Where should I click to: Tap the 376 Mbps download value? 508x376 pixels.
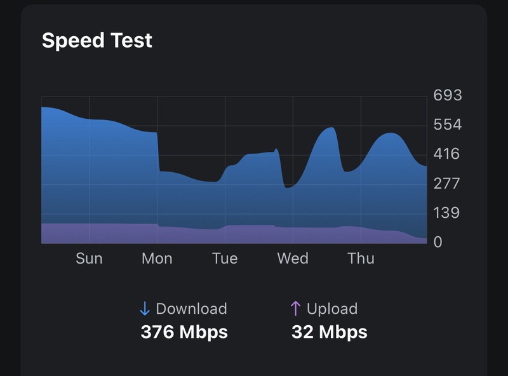click(184, 332)
